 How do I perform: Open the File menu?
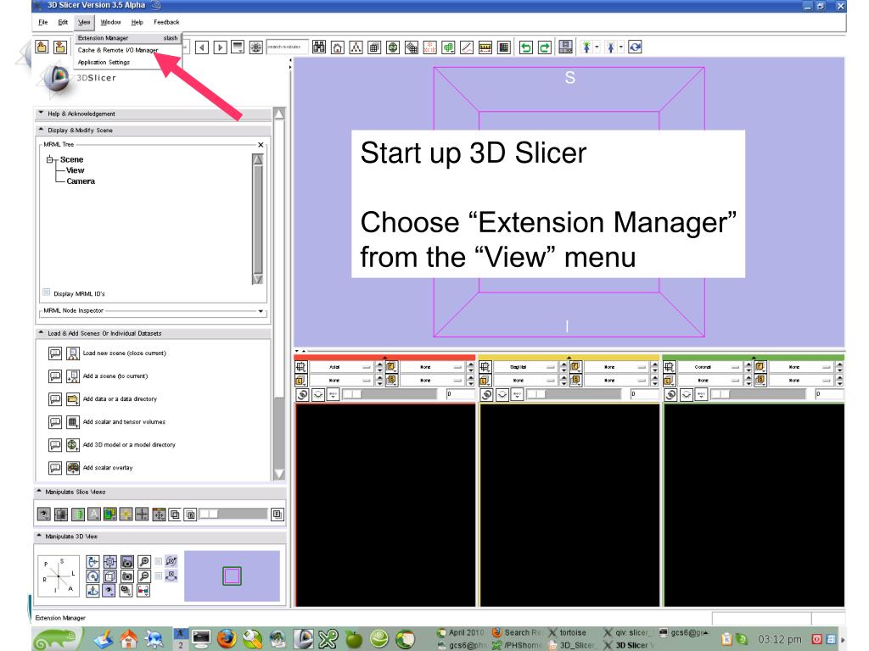[x=42, y=22]
